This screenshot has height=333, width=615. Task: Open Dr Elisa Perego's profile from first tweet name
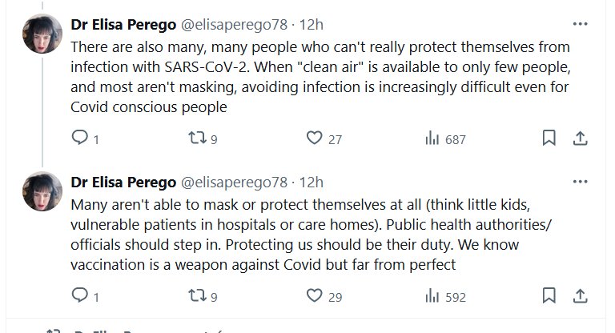(123, 23)
